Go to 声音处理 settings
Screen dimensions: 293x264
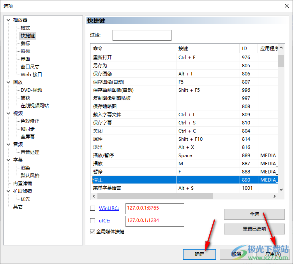(30, 152)
